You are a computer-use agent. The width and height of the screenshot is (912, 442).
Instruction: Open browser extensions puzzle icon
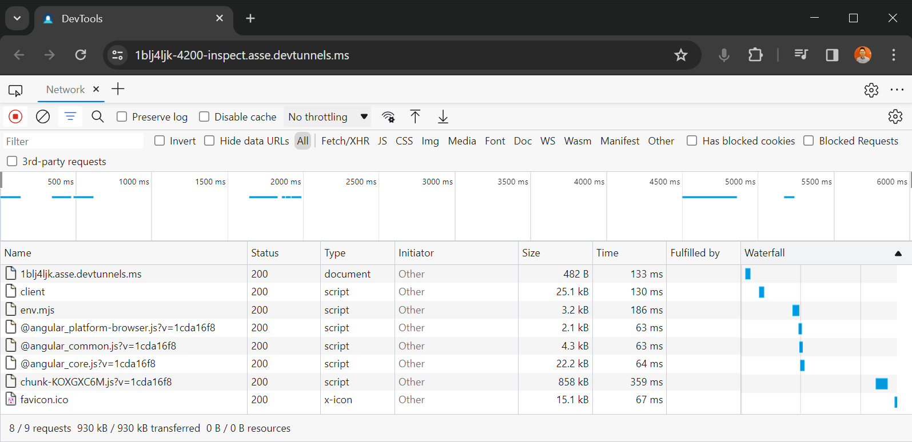755,55
